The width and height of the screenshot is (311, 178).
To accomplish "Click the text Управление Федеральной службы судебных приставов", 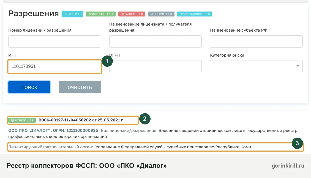I will [152, 147].
